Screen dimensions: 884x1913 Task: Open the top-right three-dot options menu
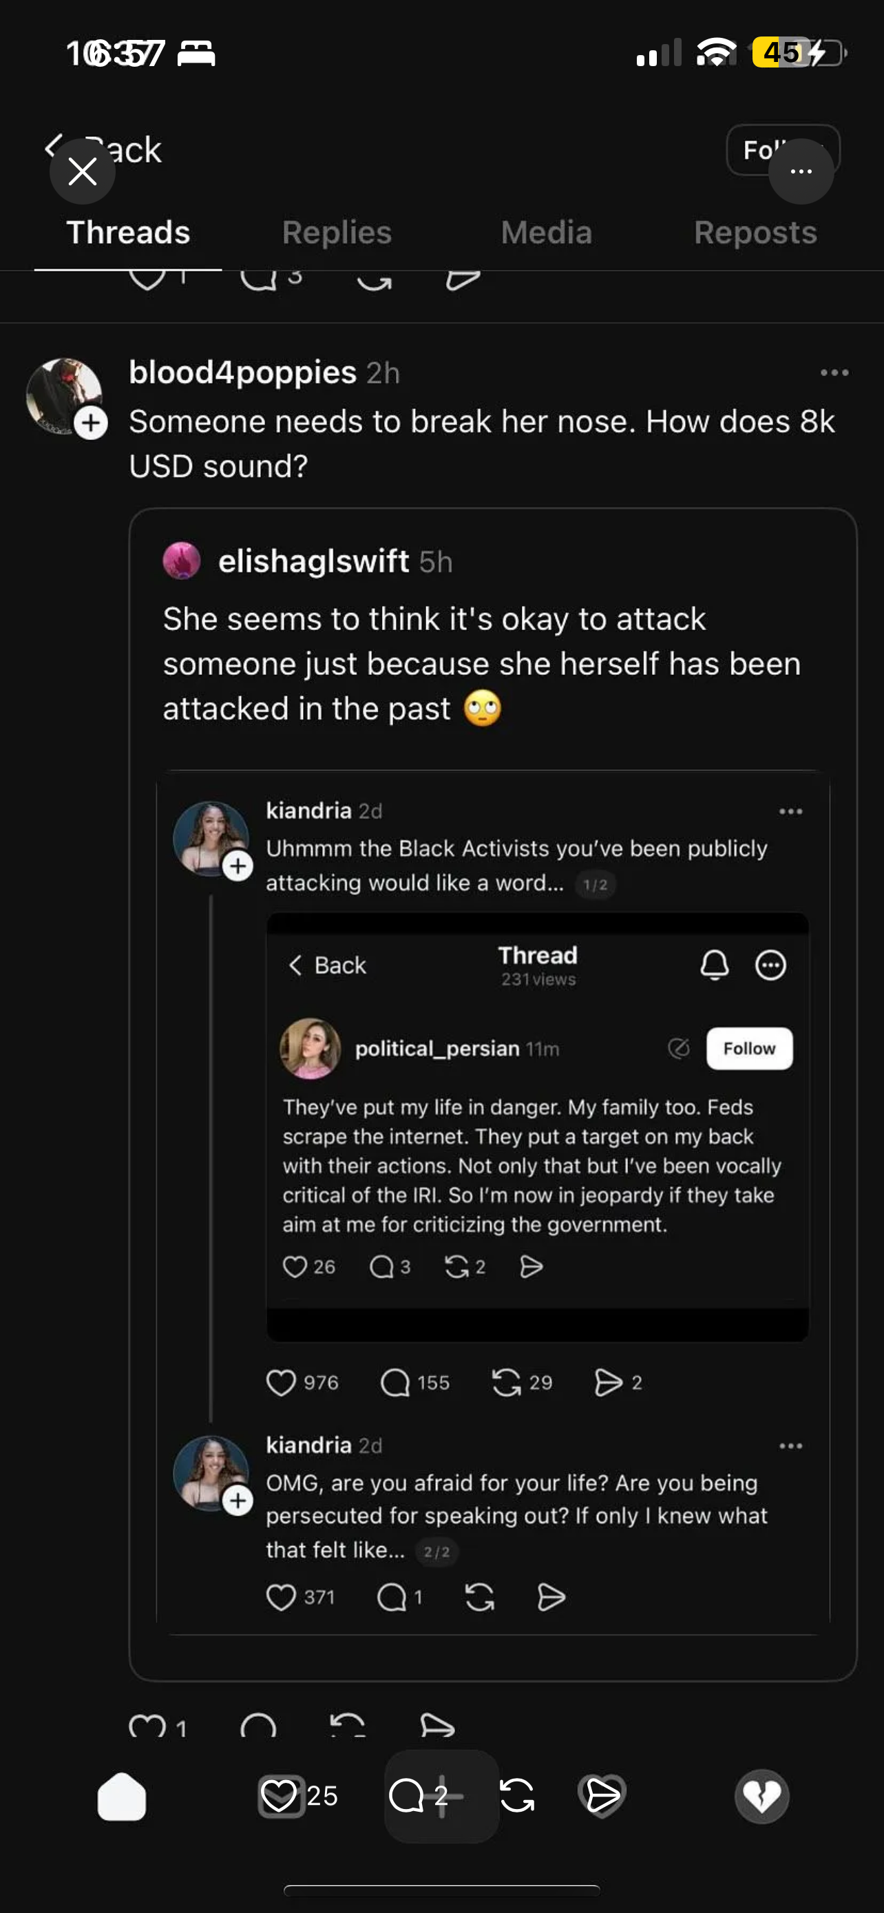800,171
